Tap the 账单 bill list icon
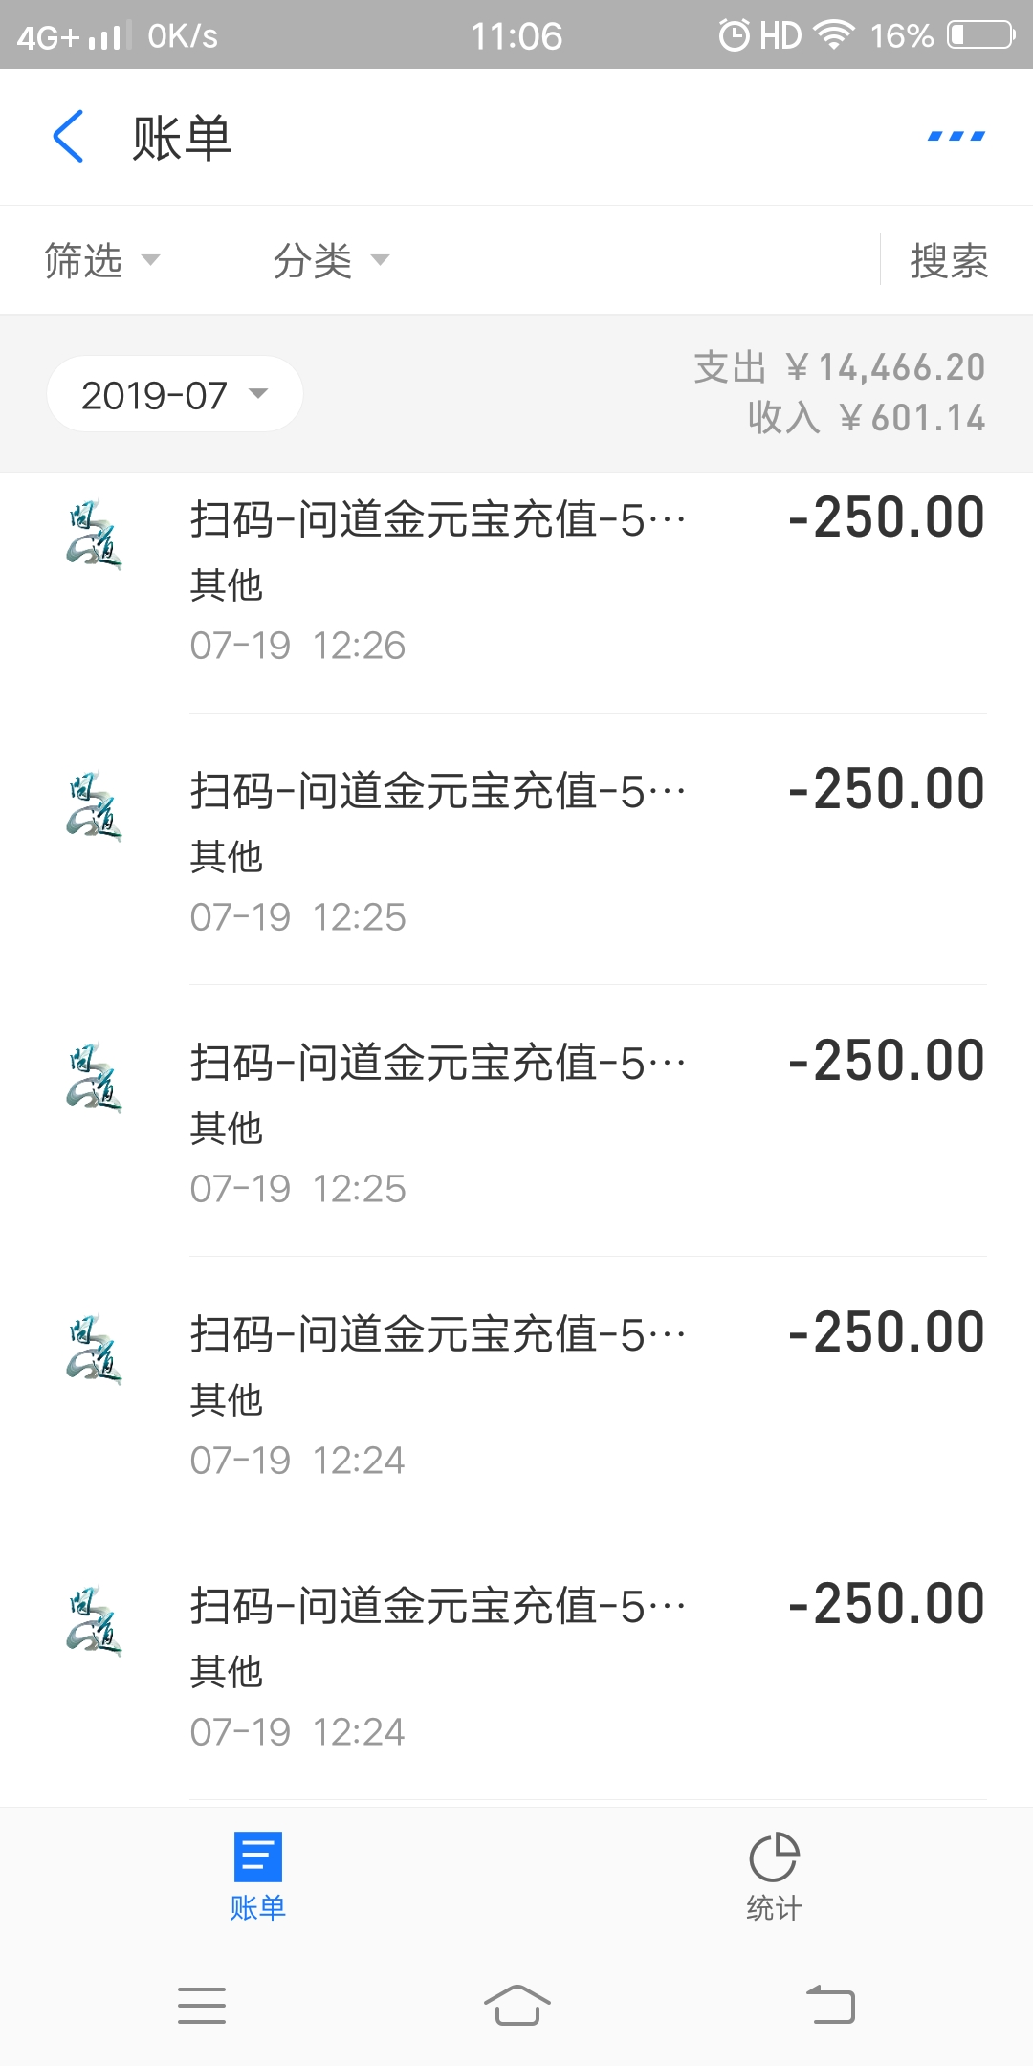The image size is (1033, 2066). click(257, 1857)
